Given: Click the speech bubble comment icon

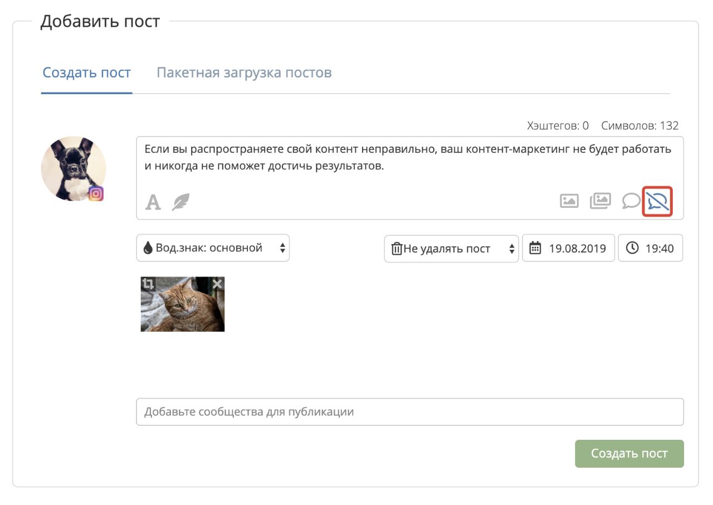Looking at the screenshot, I should tap(631, 201).
